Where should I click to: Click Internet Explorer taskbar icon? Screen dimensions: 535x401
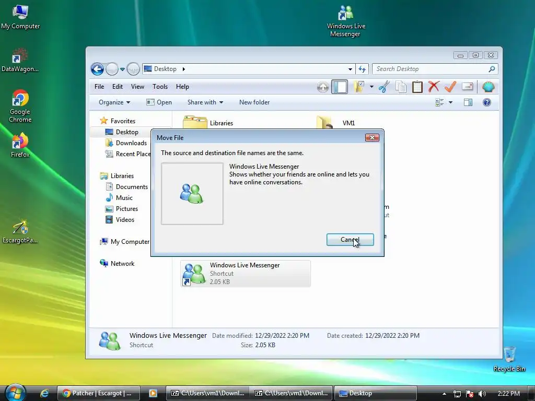44,393
